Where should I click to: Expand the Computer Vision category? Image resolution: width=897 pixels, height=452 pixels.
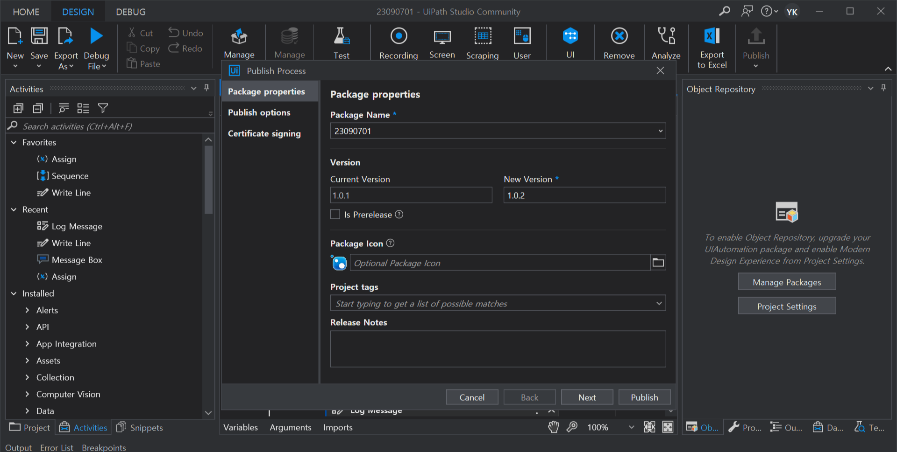click(x=27, y=394)
